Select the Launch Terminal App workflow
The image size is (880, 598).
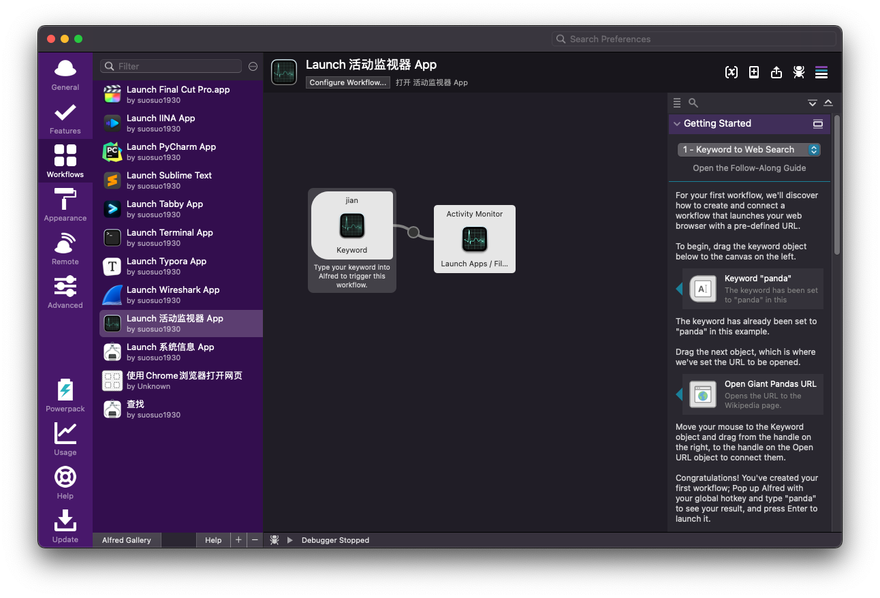coord(181,238)
